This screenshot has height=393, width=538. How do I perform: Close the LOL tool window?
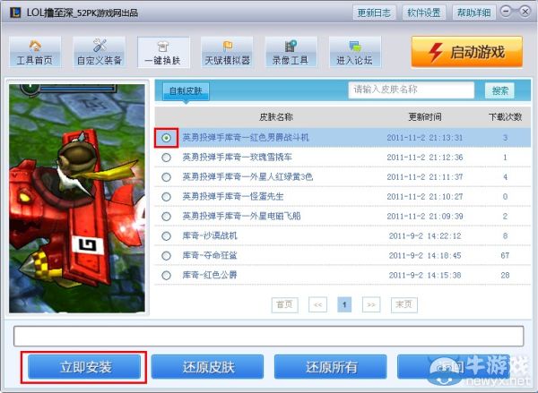click(x=525, y=12)
